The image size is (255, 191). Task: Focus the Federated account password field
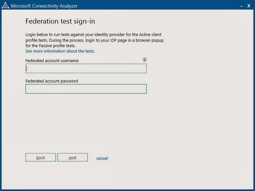click(x=86, y=89)
